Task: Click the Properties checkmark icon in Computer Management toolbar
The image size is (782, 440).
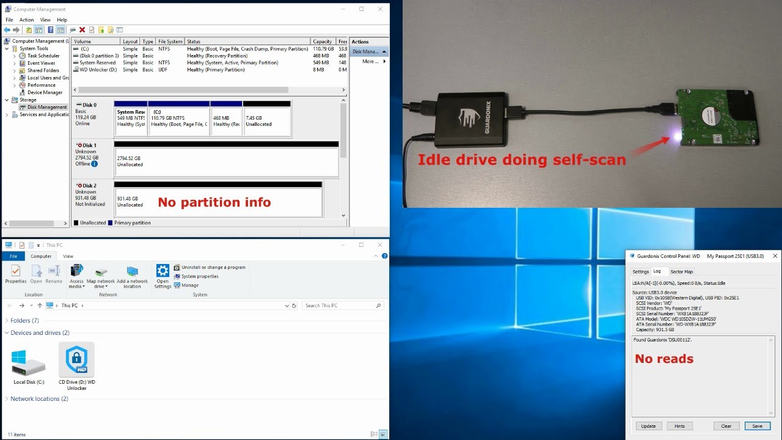Action: (x=92, y=29)
